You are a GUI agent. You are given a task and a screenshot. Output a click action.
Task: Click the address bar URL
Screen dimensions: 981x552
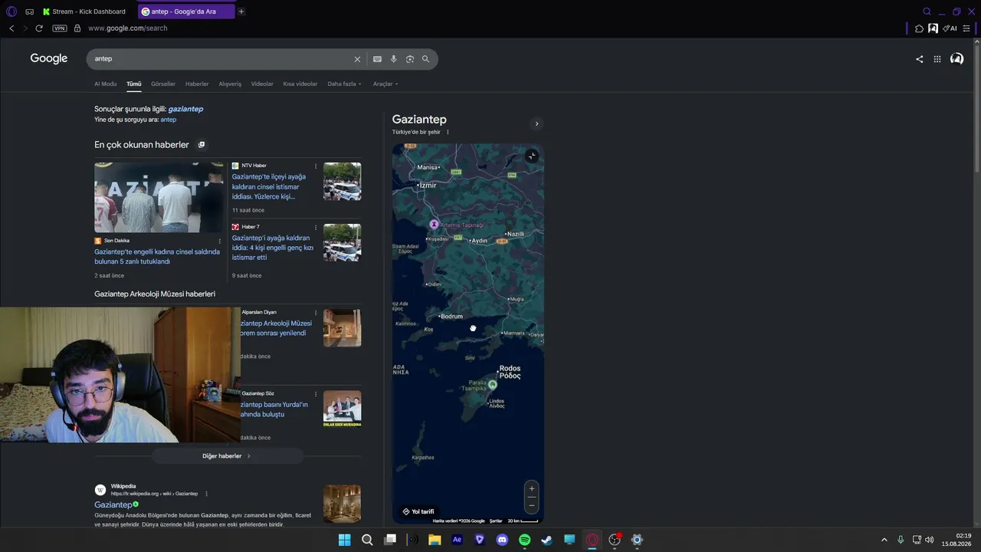pos(127,28)
